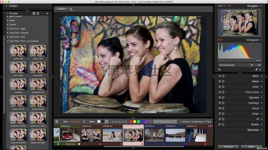This screenshot has height=150, width=268.
Task: Adjust the Overall Intensity slider
Action: [244, 65]
